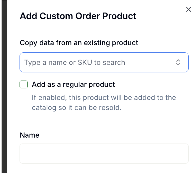Click inside the empty Name input field
Viewport: 194px width, 178px height.
pyautogui.click(x=104, y=154)
